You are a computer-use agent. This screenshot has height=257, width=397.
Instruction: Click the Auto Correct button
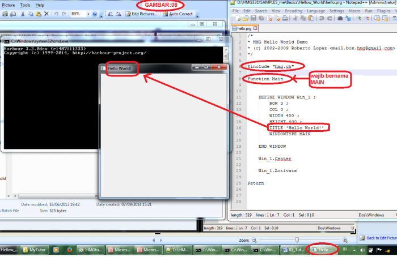(178, 14)
